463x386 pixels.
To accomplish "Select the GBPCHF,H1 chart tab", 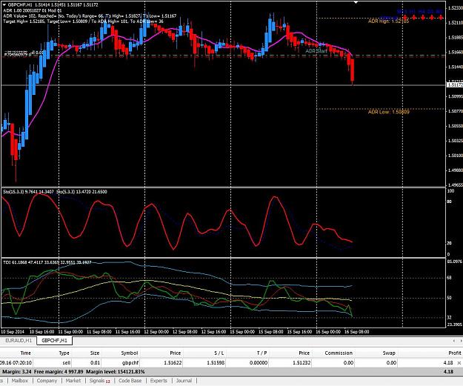I will [x=54, y=341].
